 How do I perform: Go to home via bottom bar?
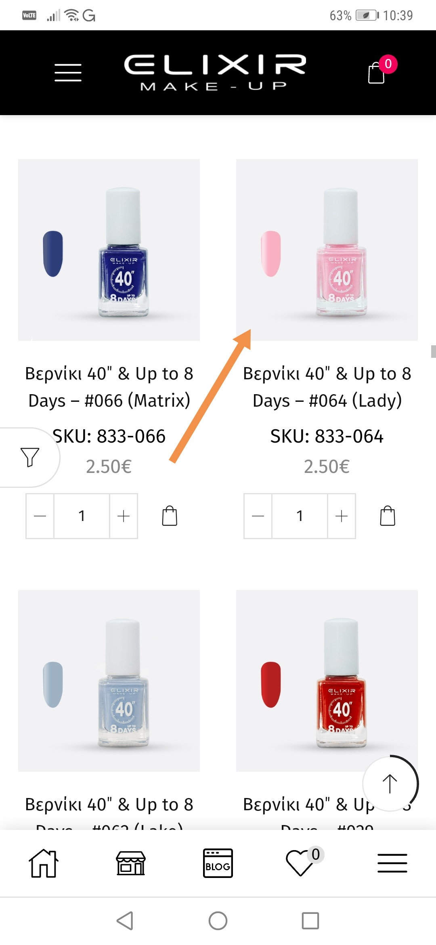coord(44,863)
